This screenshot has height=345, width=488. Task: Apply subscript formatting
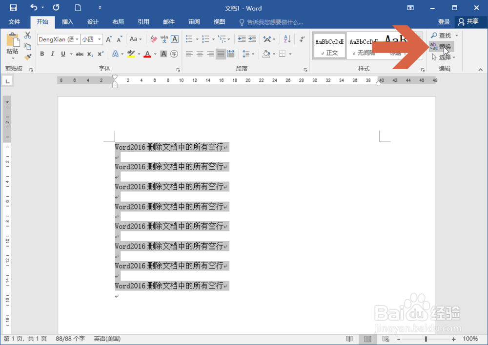tap(90, 54)
